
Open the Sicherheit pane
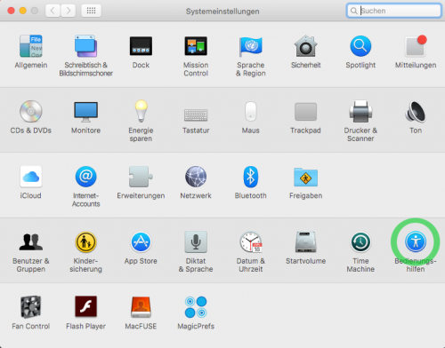point(305,46)
